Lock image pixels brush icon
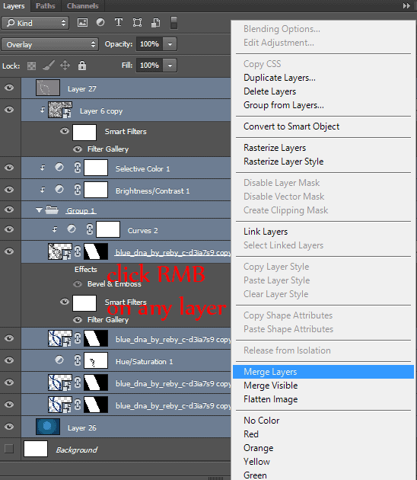Image resolution: width=417 pixels, height=480 pixels. pos(48,66)
